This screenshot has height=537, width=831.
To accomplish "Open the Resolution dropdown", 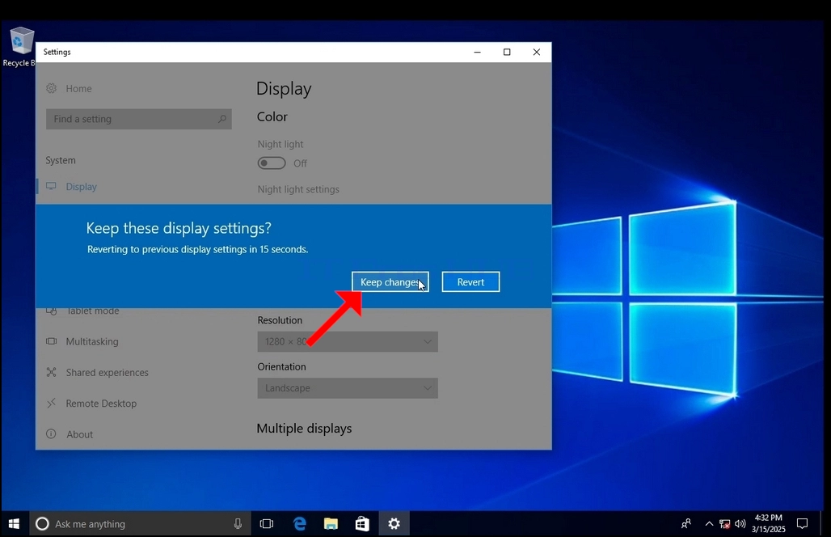I will 348,342.
